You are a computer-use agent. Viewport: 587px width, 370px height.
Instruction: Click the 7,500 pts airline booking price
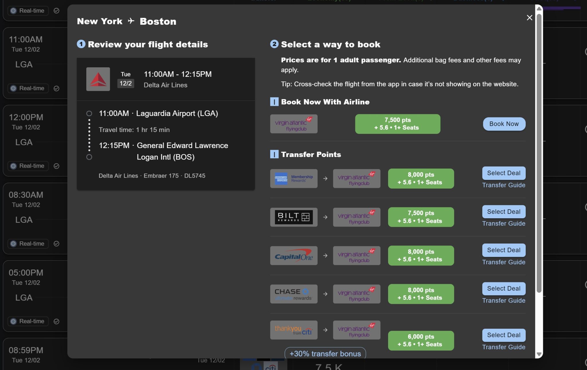click(x=398, y=124)
